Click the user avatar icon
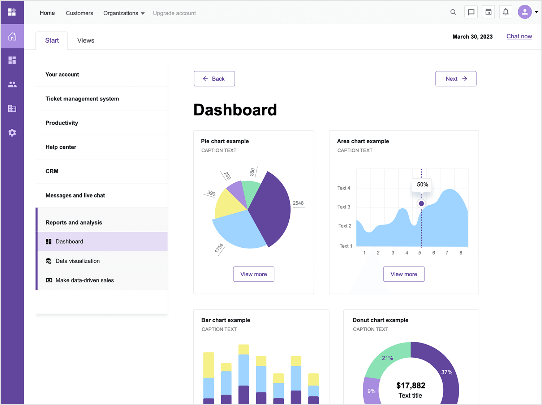The width and height of the screenshot is (542, 405). (x=525, y=12)
